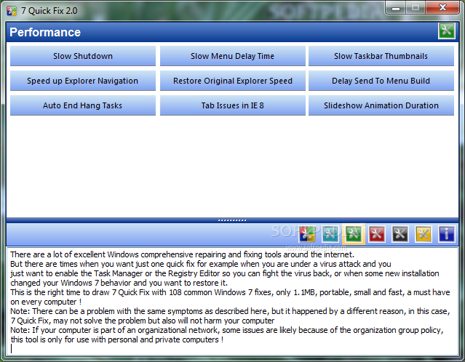The height and width of the screenshot is (362, 465).
Task: Open the Tab Issues in IE 8 fix
Action: 233,105
